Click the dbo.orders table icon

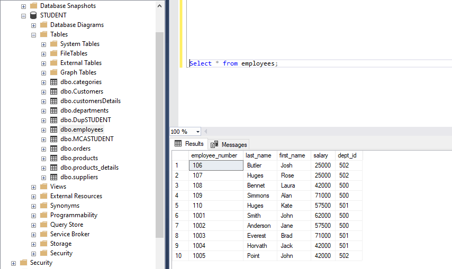click(53, 149)
